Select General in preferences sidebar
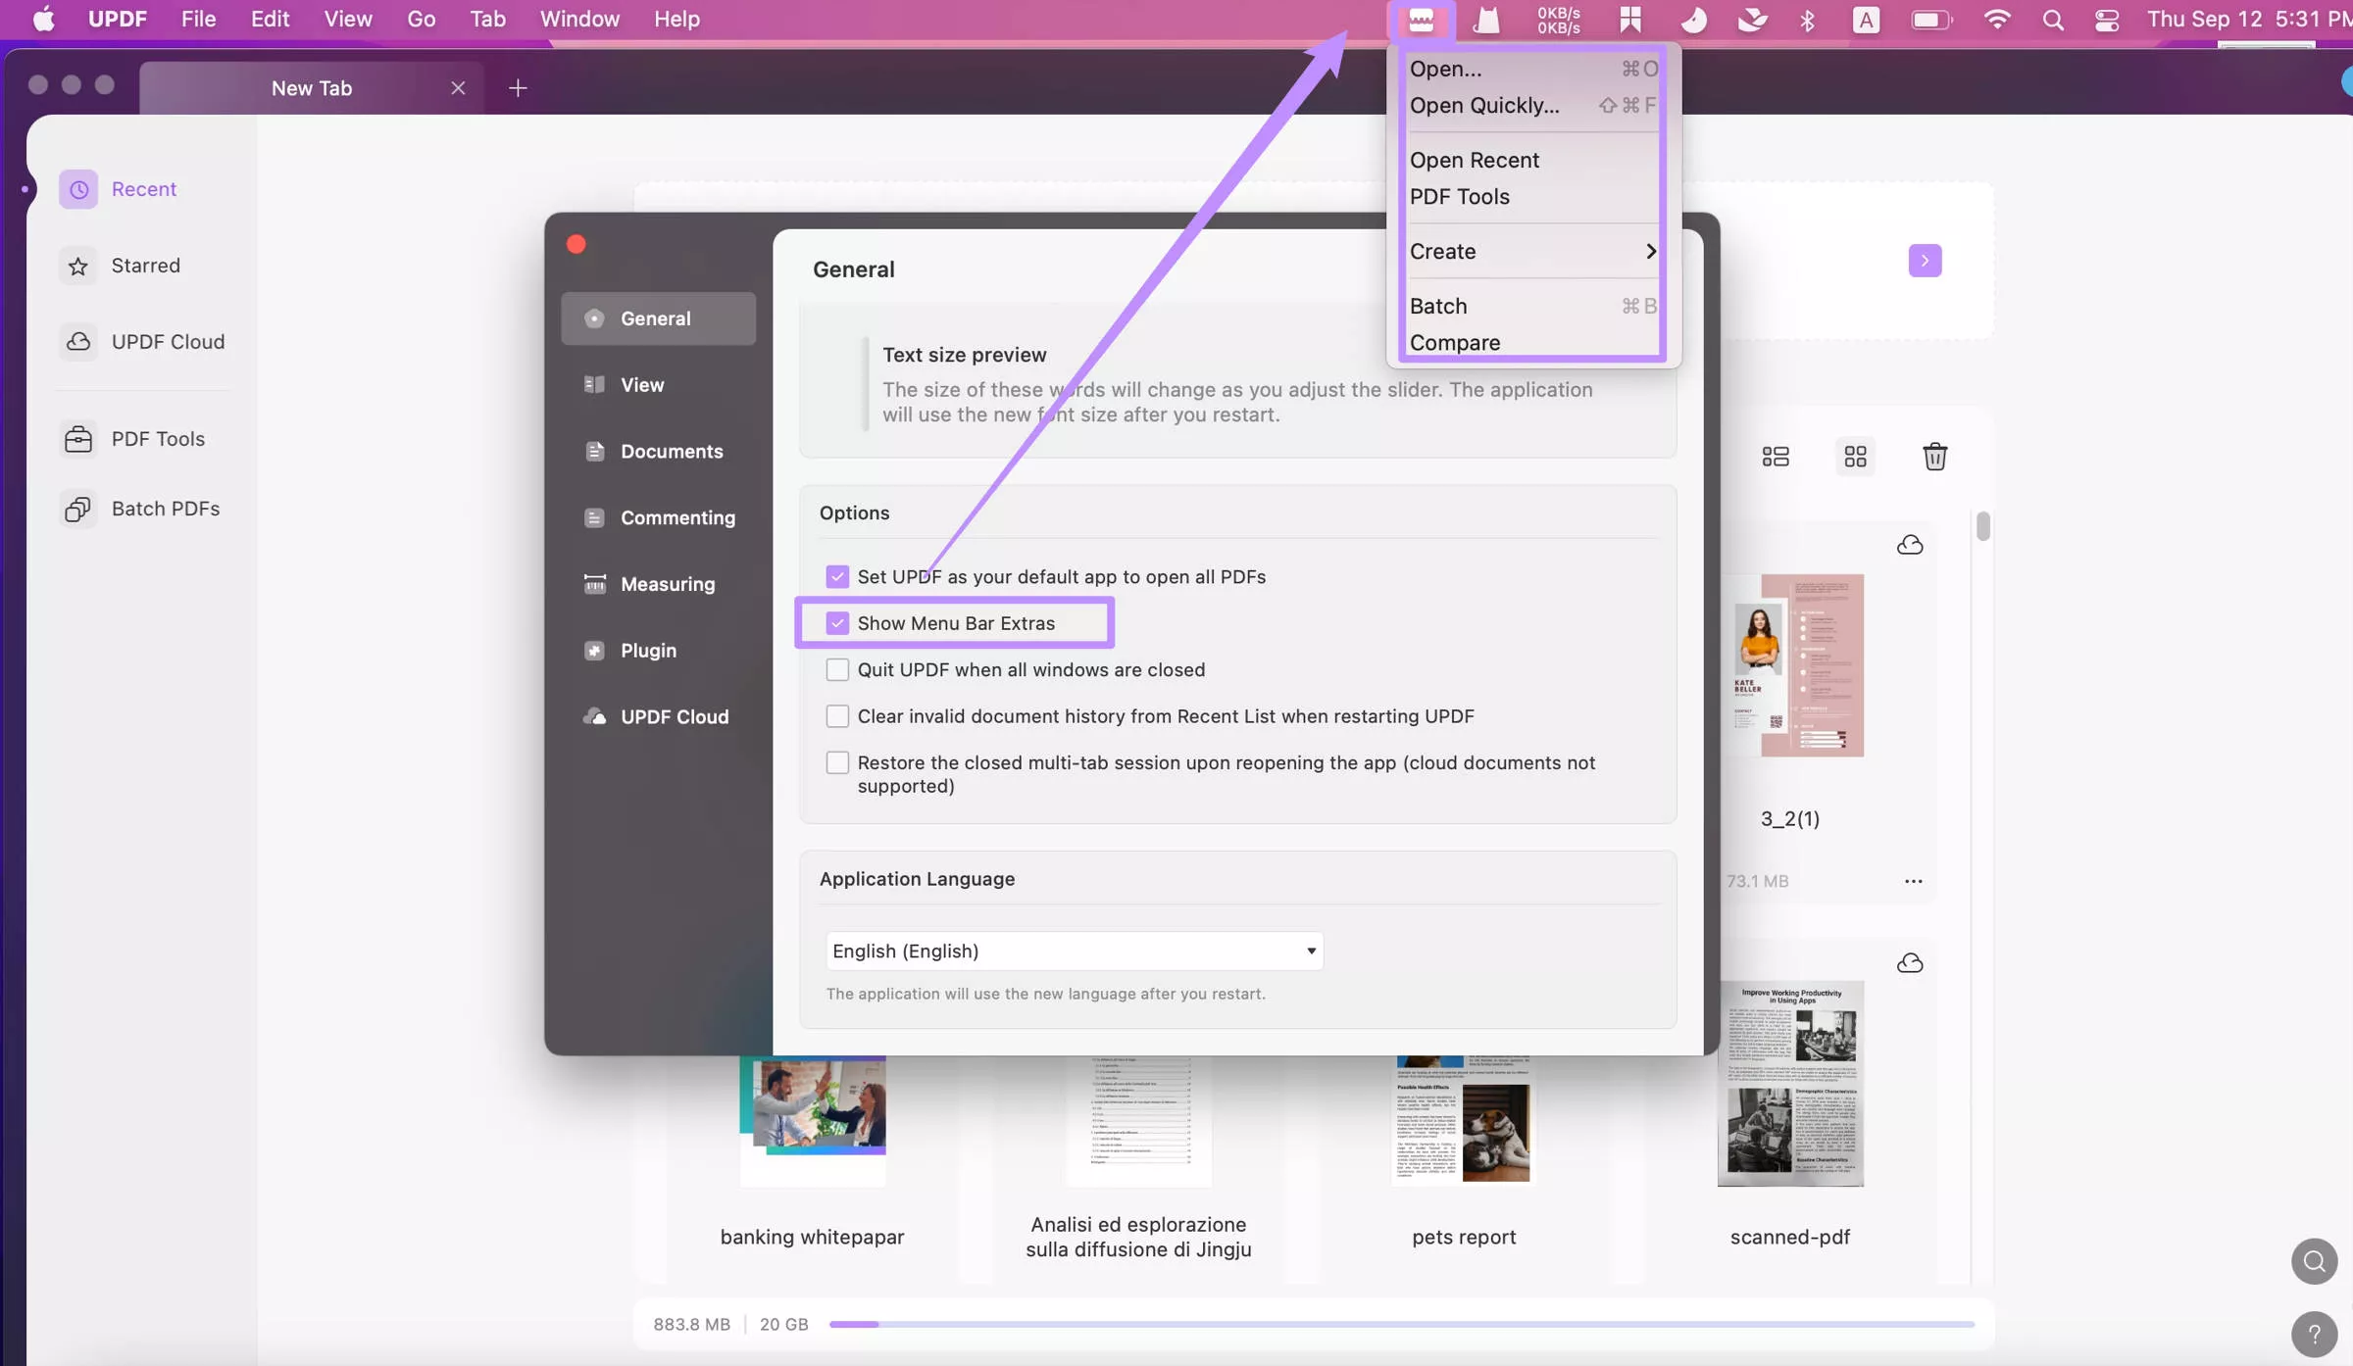 point(658,318)
